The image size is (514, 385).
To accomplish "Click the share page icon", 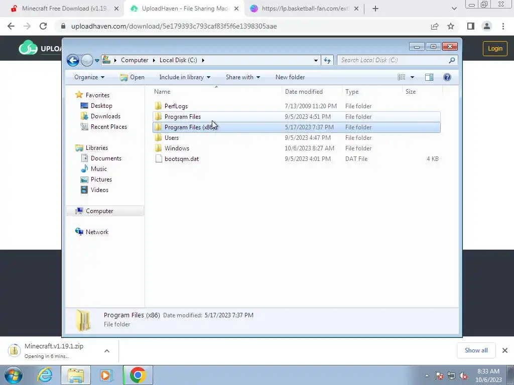I will pyautogui.click(x=435, y=26).
